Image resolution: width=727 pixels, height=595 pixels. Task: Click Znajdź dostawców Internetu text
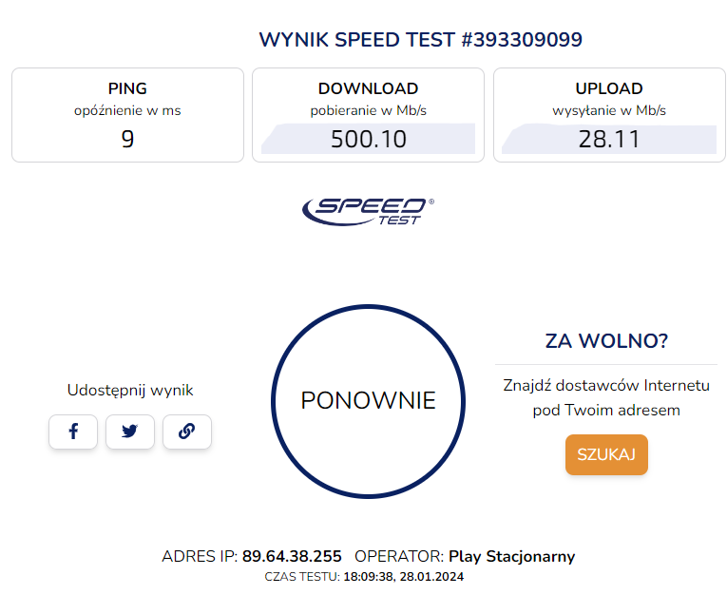[x=606, y=385]
